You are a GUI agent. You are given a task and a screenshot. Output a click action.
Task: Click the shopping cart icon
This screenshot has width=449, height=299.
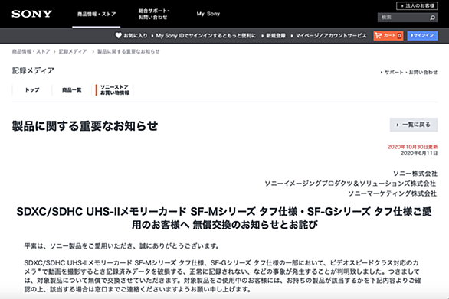click(379, 35)
